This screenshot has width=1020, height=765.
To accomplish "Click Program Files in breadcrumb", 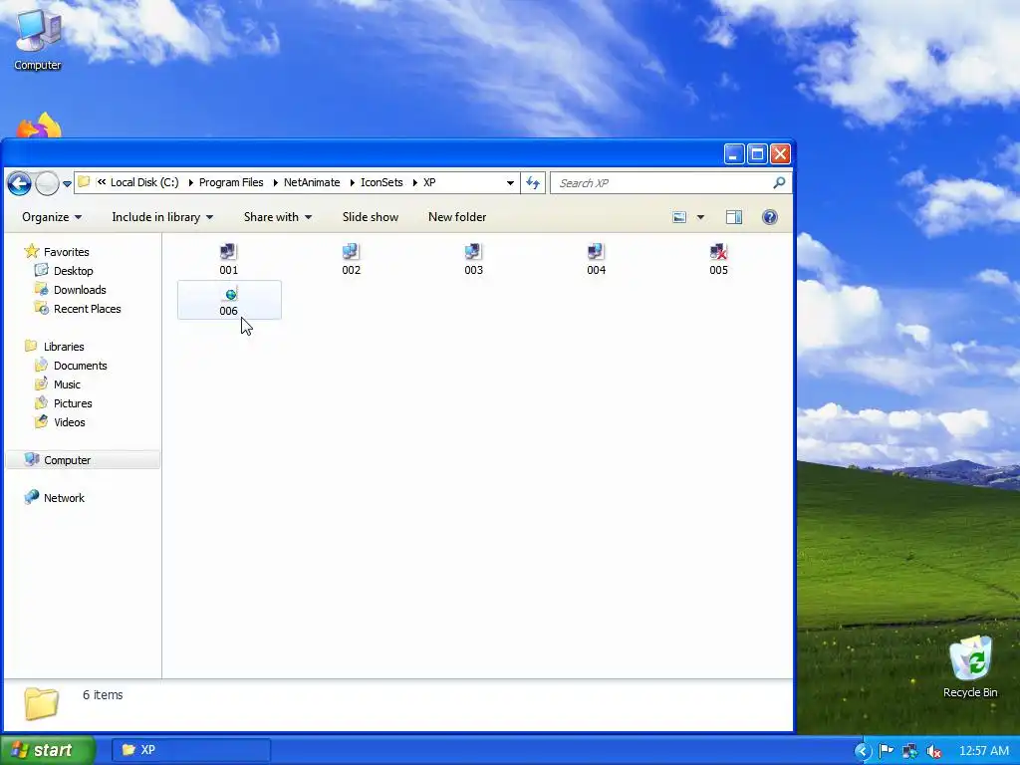I will [x=231, y=183].
